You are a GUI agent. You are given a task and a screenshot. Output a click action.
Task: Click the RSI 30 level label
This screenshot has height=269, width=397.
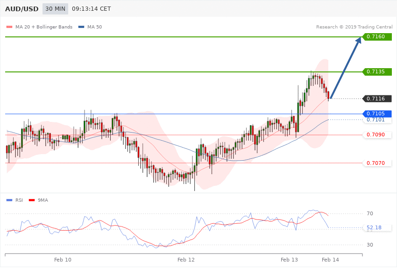pyautogui.click(x=369, y=245)
